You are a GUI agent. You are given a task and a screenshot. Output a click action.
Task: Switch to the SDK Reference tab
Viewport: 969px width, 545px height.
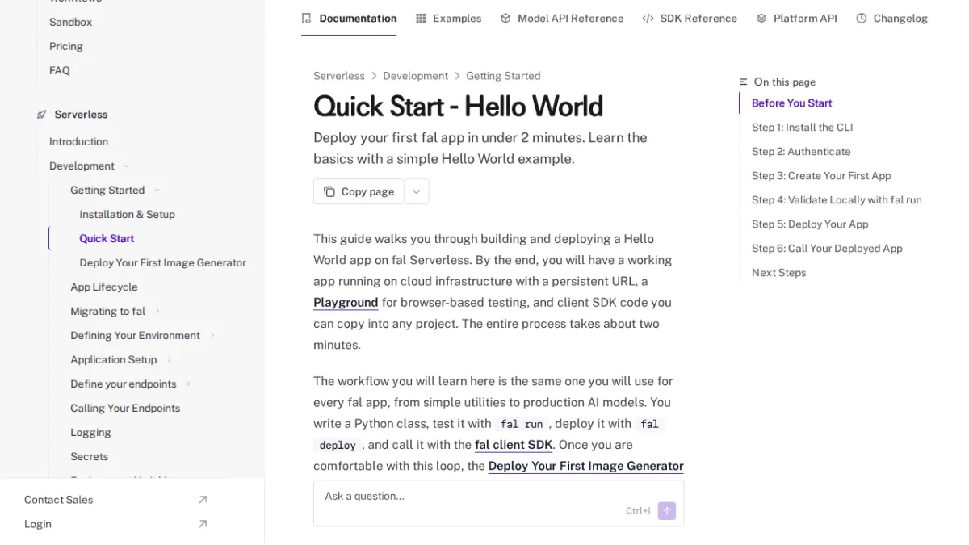(x=690, y=18)
